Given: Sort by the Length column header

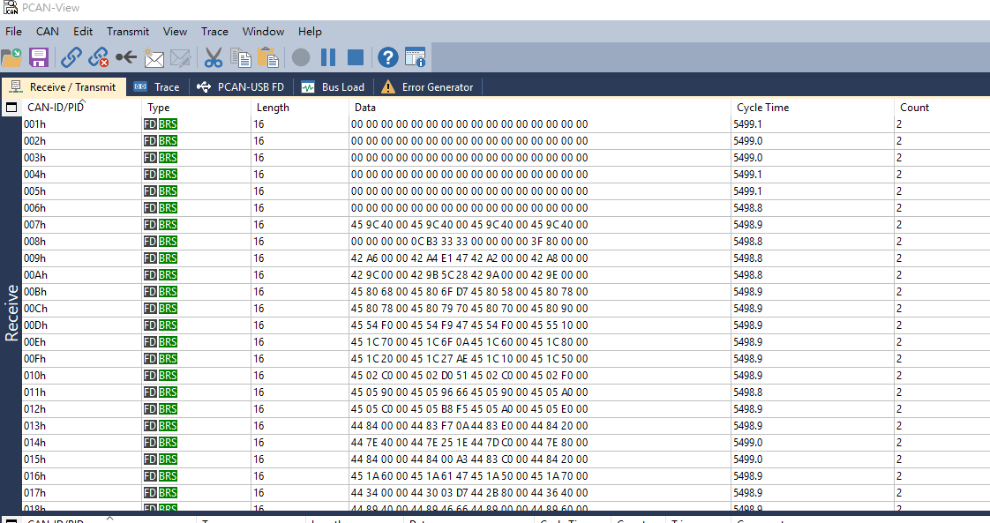Looking at the screenshot, I should coord(300,108).
